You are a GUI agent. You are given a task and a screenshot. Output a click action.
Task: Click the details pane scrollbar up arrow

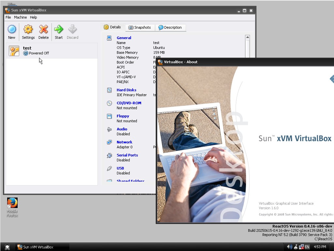tap(247, 37)
